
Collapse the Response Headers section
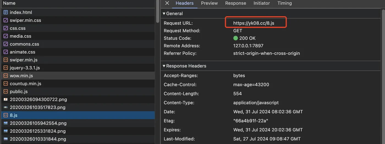164,66
